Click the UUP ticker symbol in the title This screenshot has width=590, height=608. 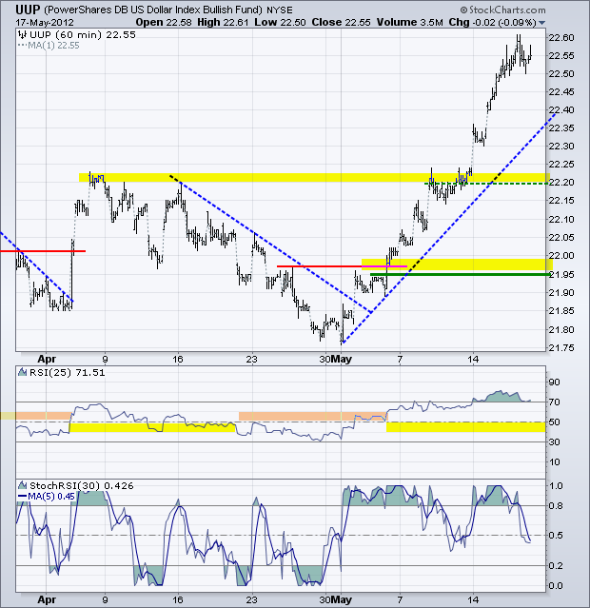pyautogui.click(x=28, y=9)
